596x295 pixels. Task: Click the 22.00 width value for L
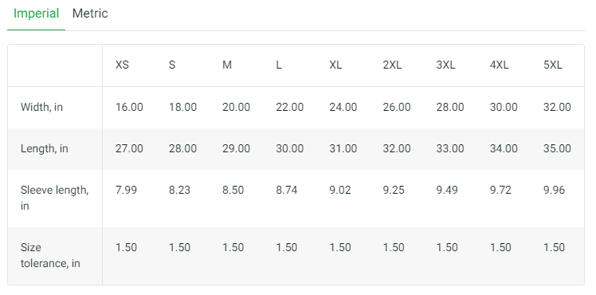290,107
